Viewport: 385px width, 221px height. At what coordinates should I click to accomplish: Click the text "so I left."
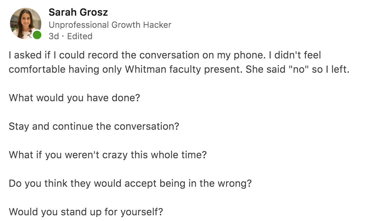click(330, 69)
